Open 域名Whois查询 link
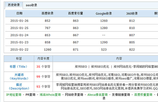 [x=50, y=95]
